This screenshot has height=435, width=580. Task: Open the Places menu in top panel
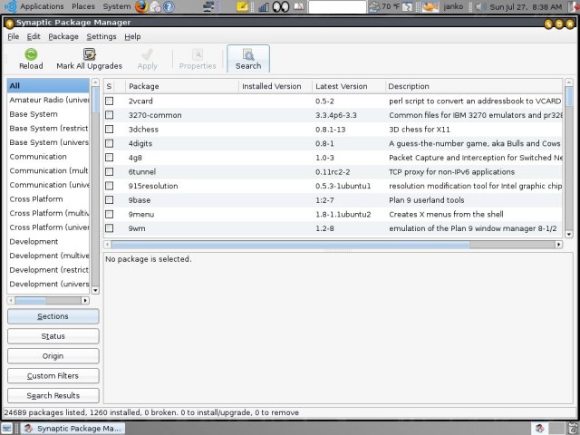[x=83, y=6]
